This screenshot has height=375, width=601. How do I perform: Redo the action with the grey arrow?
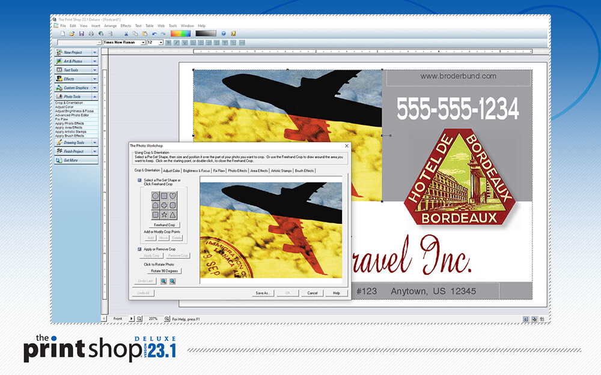(163, 34)
